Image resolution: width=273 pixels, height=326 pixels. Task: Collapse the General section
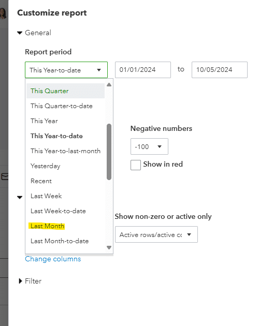click(20, 33)
